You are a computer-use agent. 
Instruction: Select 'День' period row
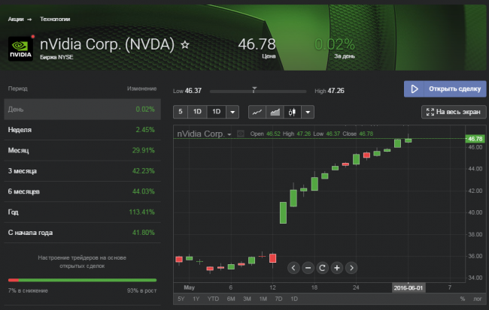point(82,110)
